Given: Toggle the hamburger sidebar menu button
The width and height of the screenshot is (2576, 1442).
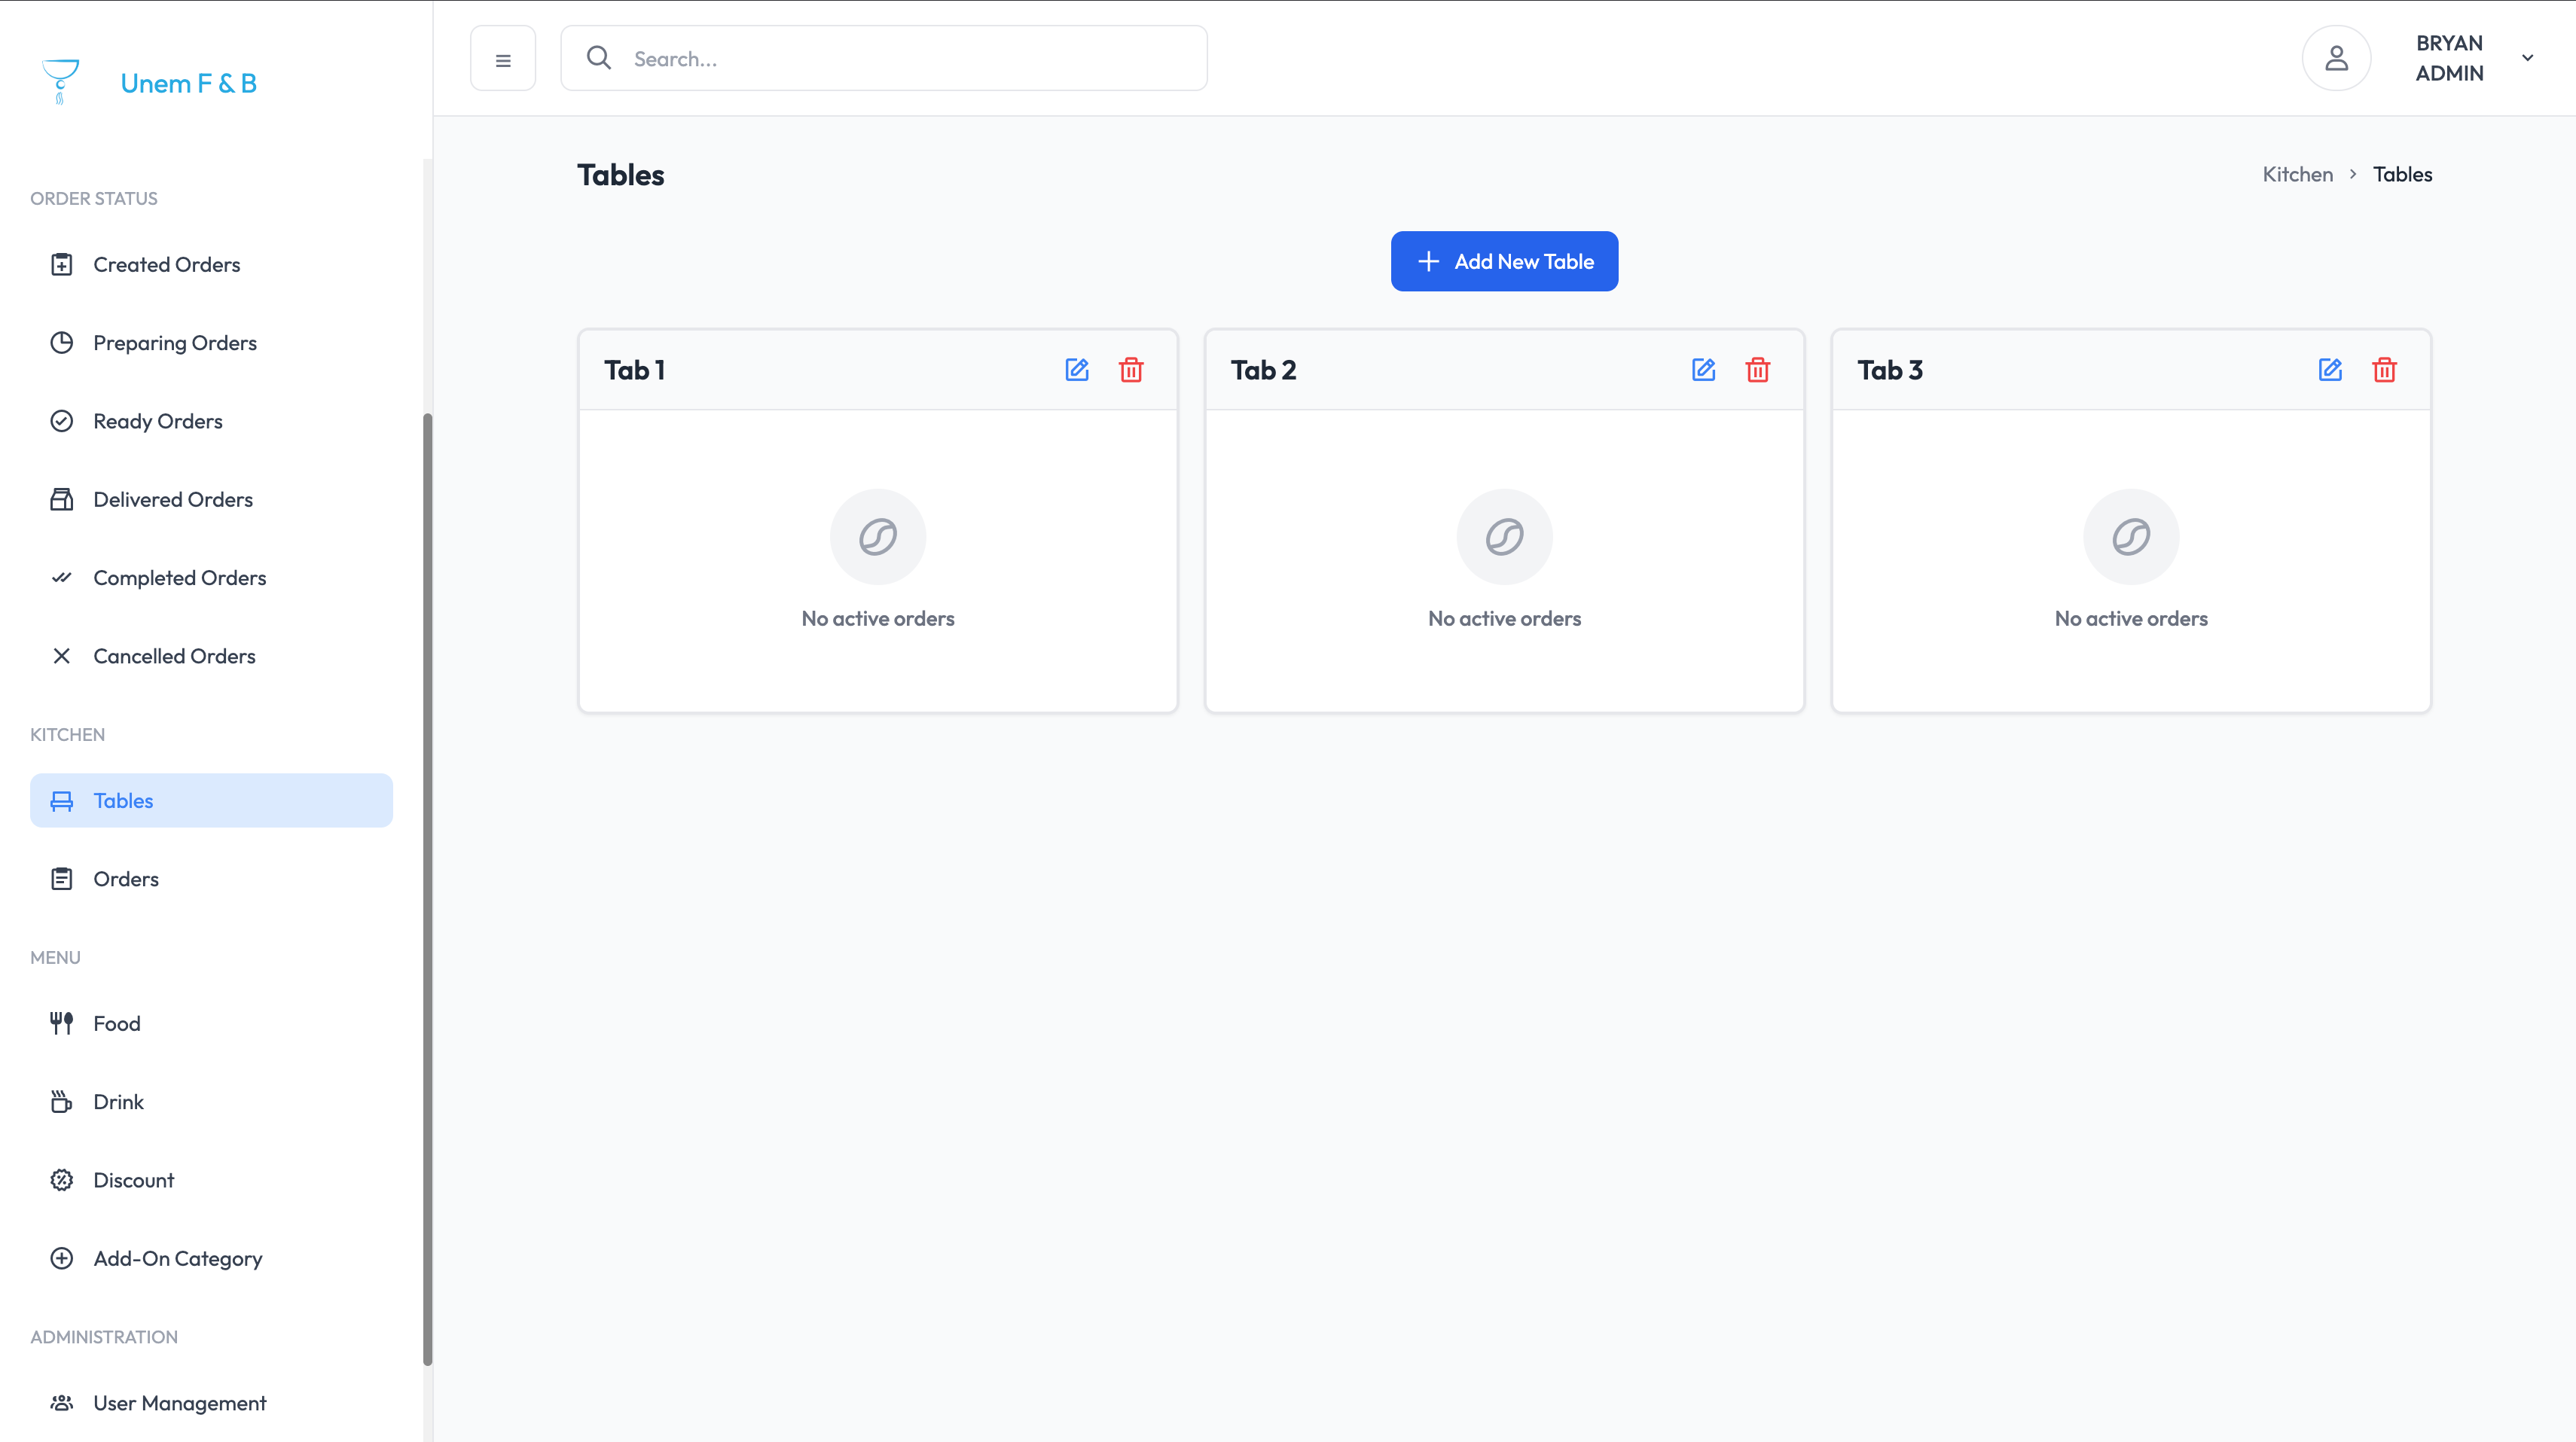Looking at the screenshot, I should (503, 59).
